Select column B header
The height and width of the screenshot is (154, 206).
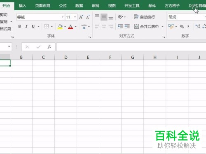(x=21, y=57)
